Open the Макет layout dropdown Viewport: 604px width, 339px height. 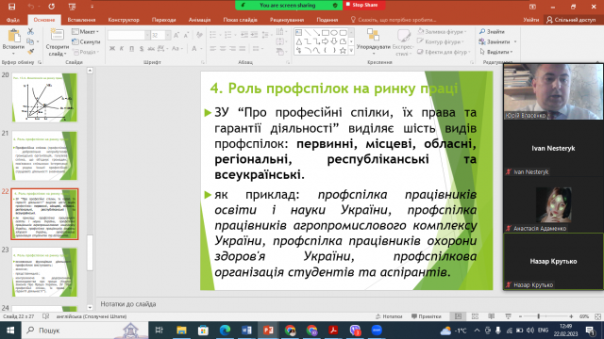[86, 31]
